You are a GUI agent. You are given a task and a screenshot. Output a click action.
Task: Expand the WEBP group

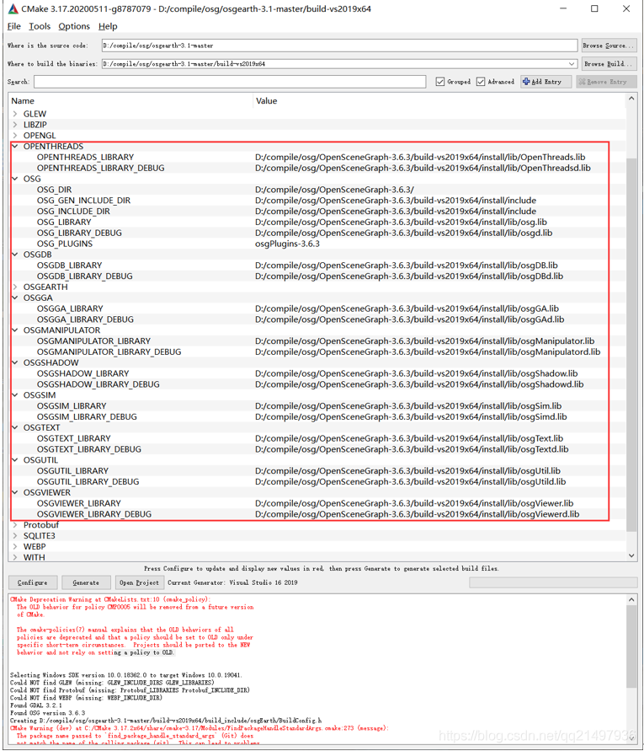pyautogui.click(x=15, y=546)
